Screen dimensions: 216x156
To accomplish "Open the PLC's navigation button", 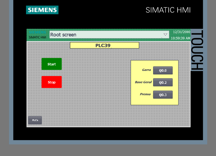I will pyautogui.click(x=35, y=120).
